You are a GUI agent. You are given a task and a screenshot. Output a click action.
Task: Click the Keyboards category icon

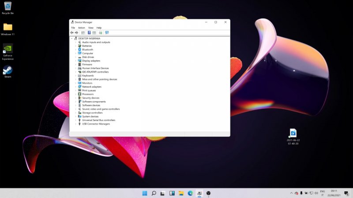click(79, 75)
